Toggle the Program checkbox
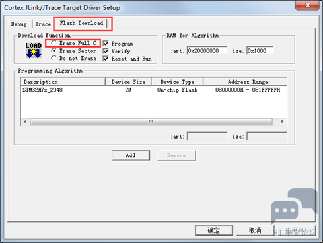This screenshot has width=323, height=243. (x=106, y=44)
